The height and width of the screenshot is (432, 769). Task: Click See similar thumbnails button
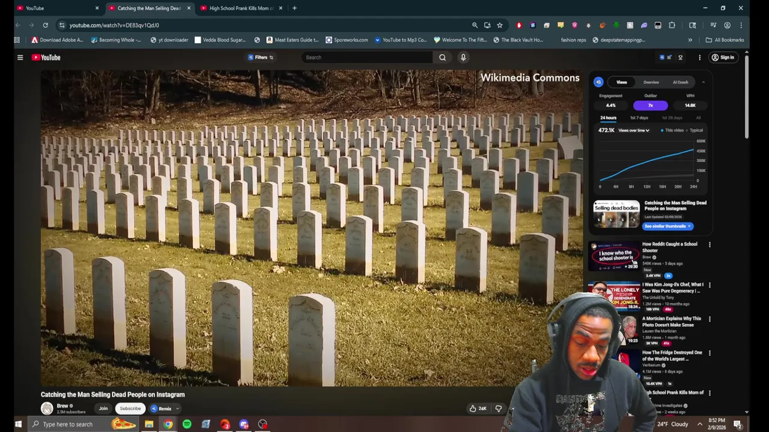tap(668, 226)
